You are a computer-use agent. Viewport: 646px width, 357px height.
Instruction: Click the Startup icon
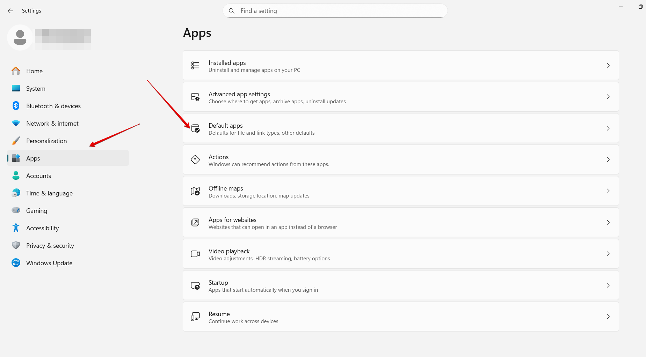click(195, 285)
